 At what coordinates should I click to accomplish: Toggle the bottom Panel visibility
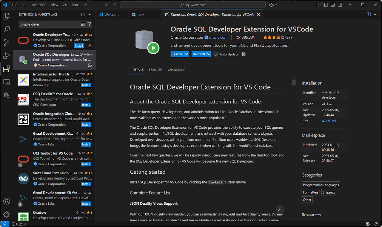(333, 5)
